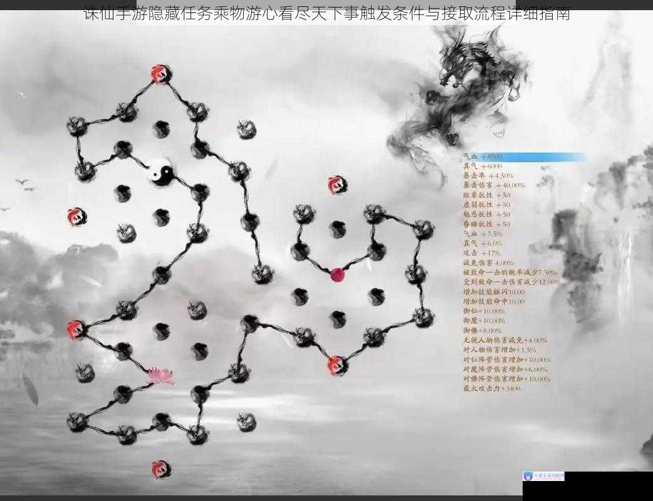This screenshot has height=501, width=653.
Task: Pick the 御魔+10.00% attribute
Action: click(484, 321)
